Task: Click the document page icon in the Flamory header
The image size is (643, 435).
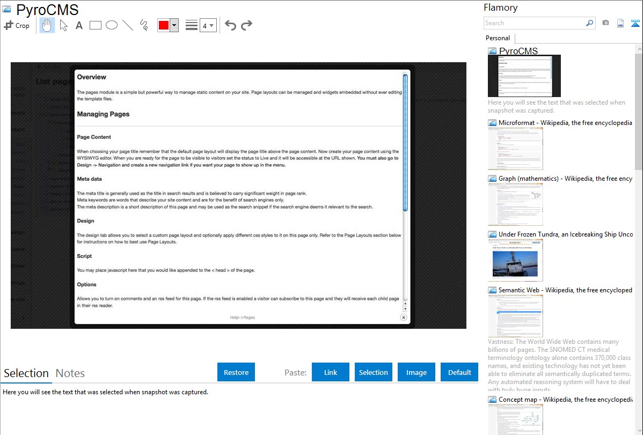Action: pyautogui.click(x=620, y=23)
